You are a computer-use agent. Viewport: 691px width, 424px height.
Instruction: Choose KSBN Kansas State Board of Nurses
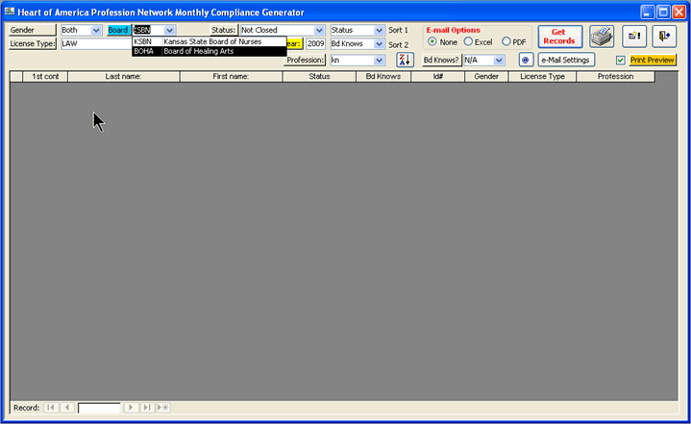coord(210,41)
